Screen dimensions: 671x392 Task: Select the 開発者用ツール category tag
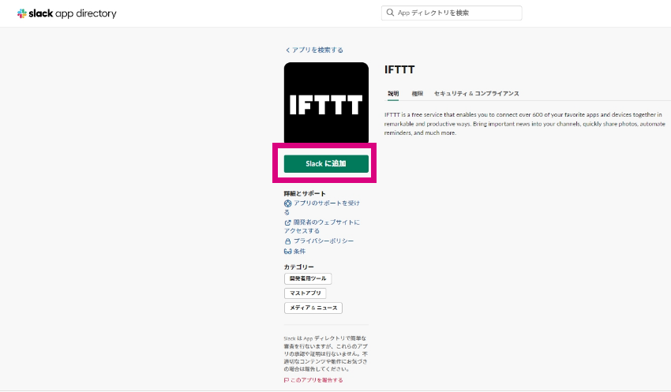[x=308, y=278]
